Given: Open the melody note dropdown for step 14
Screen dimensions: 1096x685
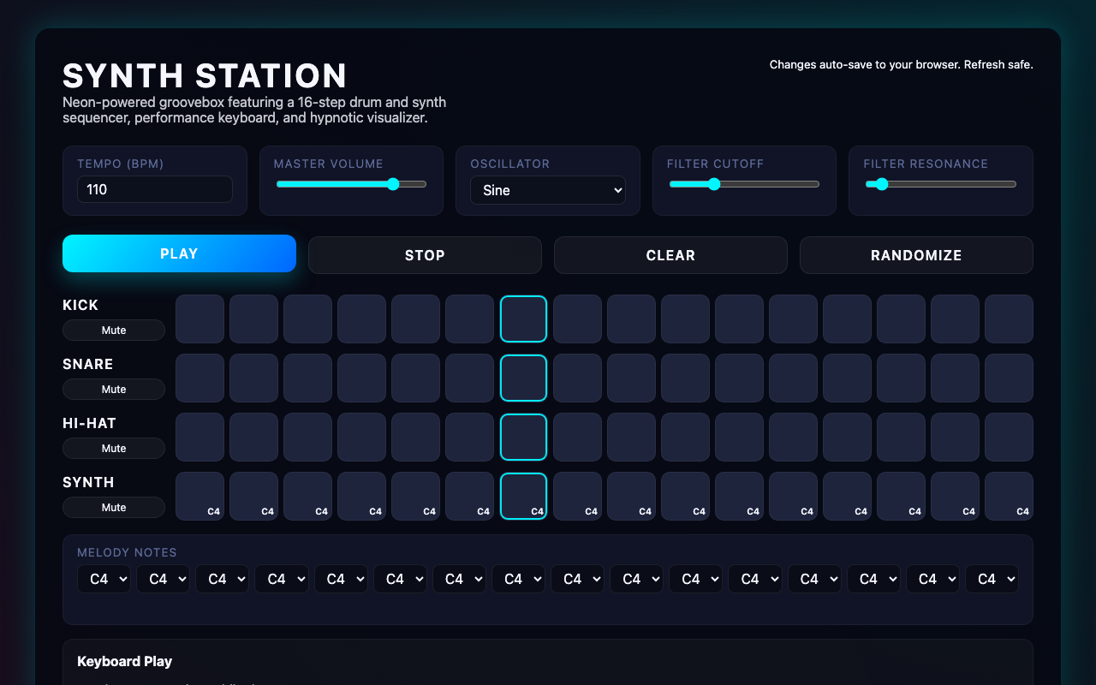Looking at the screenshot, I should pos(873,579).
